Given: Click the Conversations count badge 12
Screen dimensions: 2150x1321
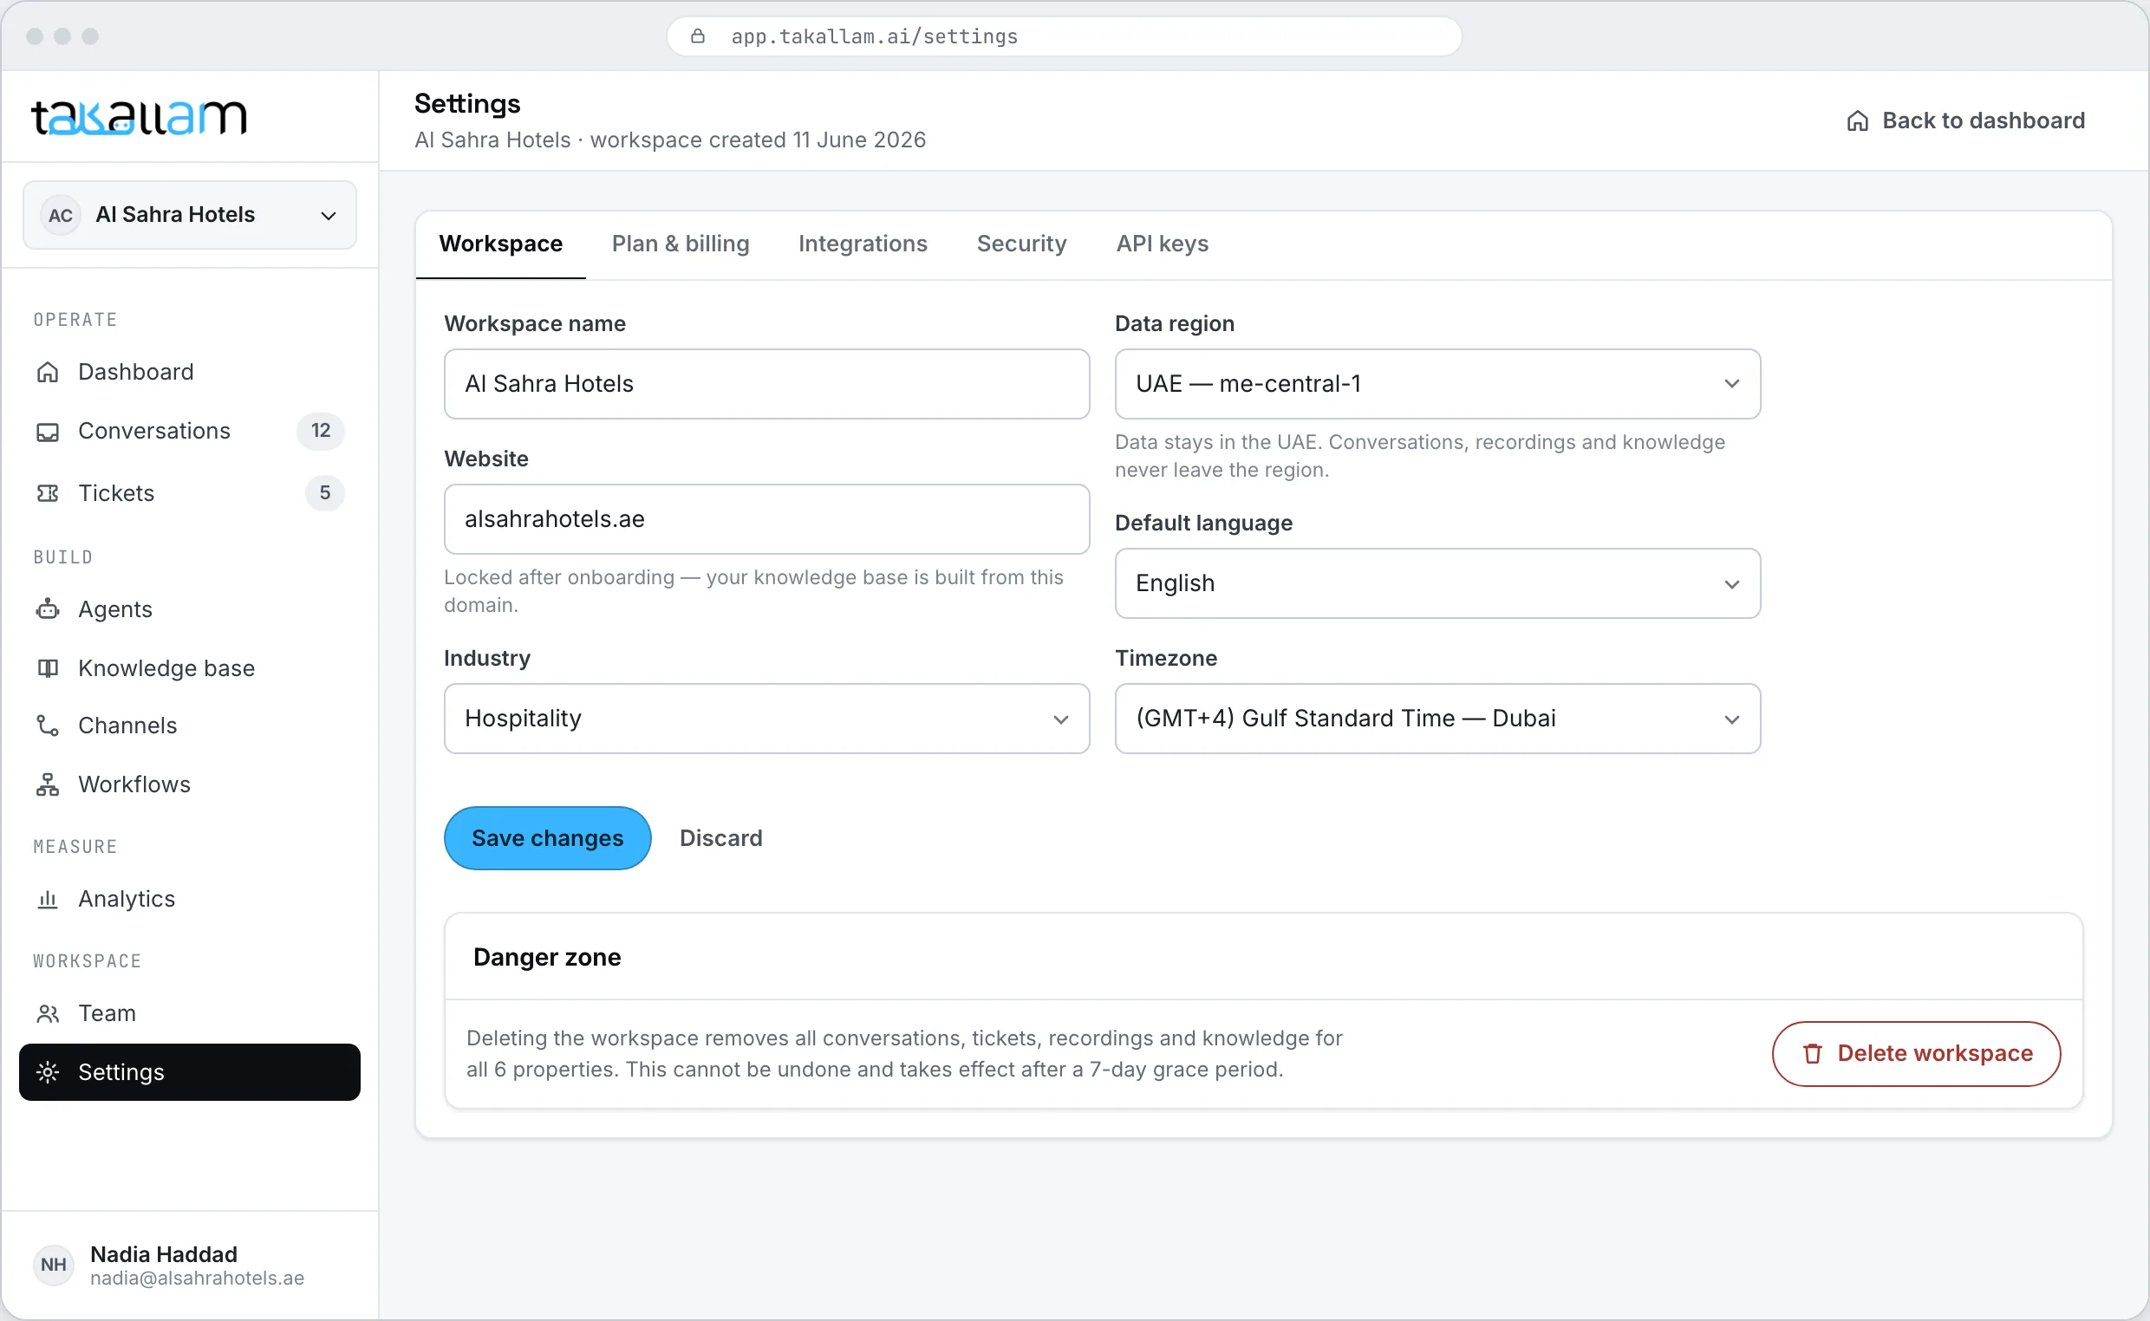Looking at the screenshot, I should (321, 431).
